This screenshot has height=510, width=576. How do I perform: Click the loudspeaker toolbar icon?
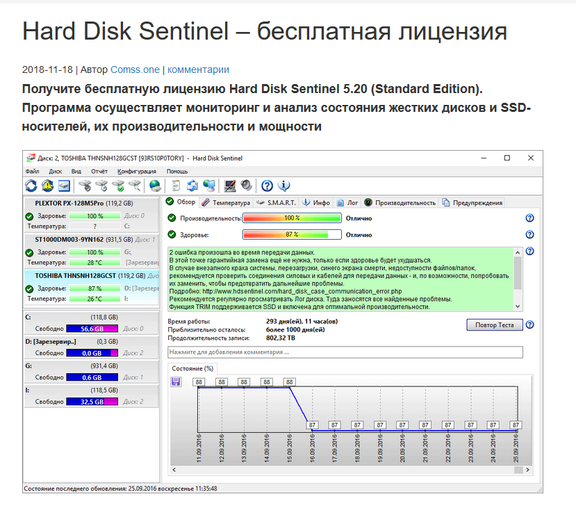pos(246,186)
